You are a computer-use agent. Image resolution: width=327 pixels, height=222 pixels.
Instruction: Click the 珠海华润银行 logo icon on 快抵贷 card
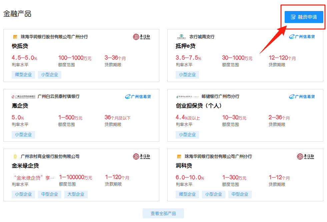click(15, 37)
